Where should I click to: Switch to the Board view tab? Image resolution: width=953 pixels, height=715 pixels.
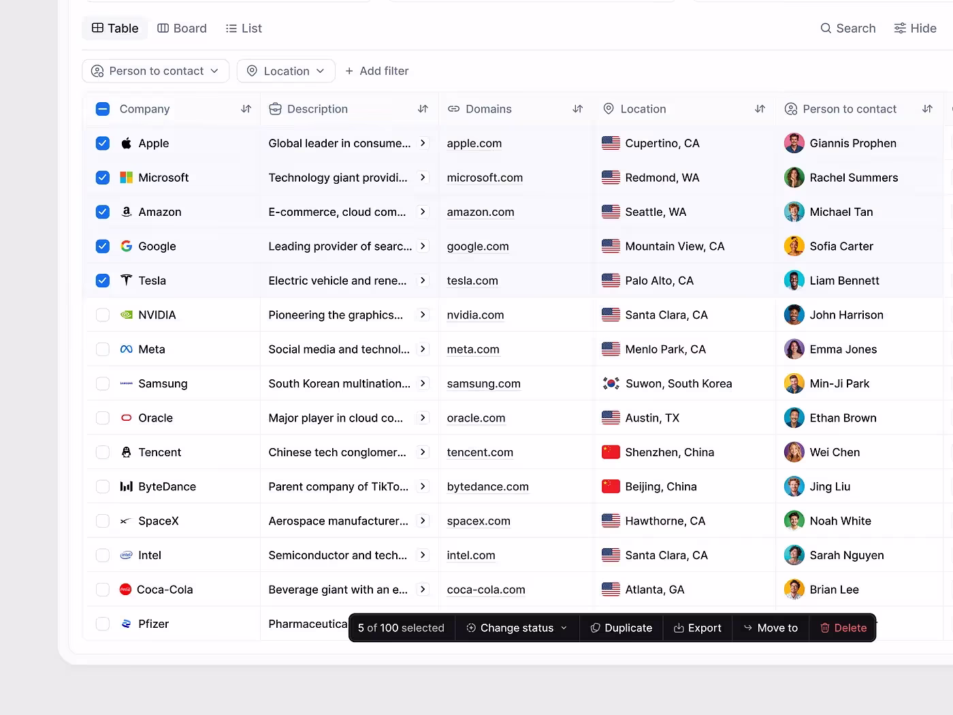click(x=182, y=29)
